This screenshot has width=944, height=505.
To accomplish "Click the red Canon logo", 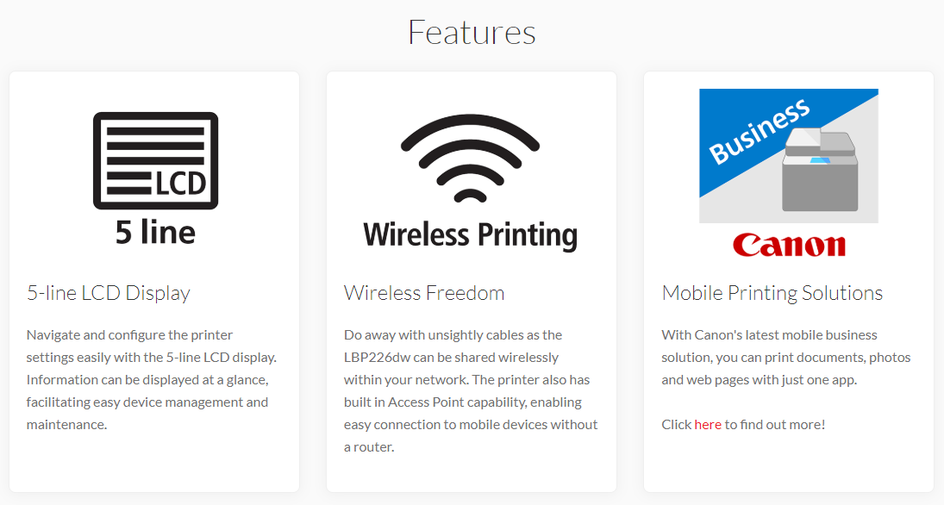I will (789, 245).
